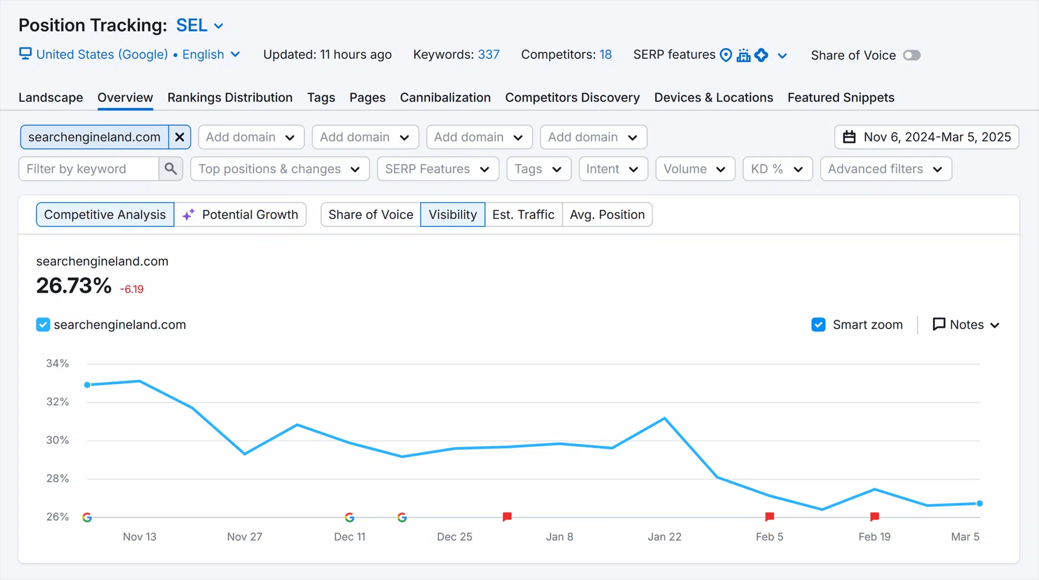The height and width of the screenshot is (580, 1039).
Task: Click the AI diamond SERP feature icon
Action: pos(761,55)
